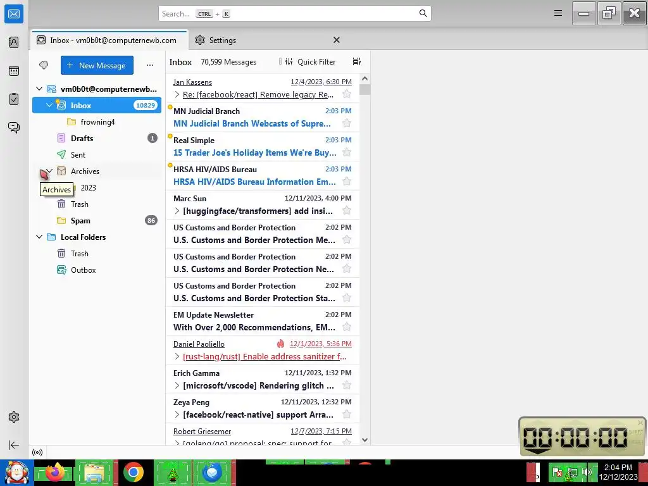
Task: Open the first US Customs Me... message
Action: 263,234
